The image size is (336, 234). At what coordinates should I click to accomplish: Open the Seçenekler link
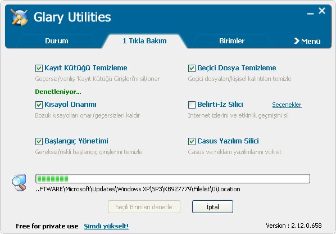point(287,105)
